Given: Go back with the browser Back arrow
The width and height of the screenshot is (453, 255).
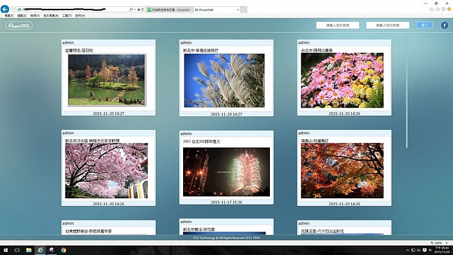Looking at the screenshot, I should (x=4, y=9).
